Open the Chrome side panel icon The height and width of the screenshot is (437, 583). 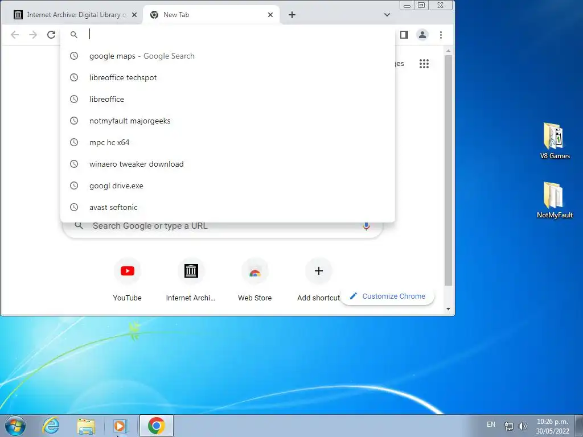(404, 35)
